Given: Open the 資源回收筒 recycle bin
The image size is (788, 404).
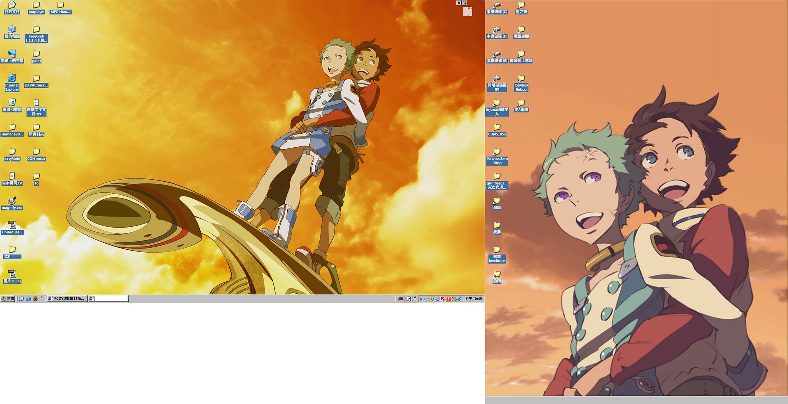Looking at the screenshot, I should 12,103.
